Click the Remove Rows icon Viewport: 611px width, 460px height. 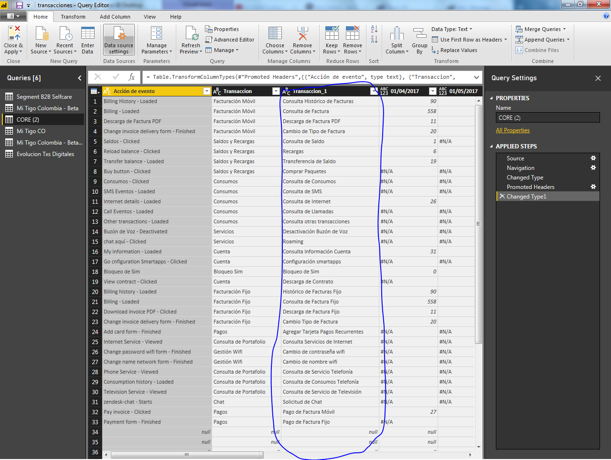pos(353,34)
